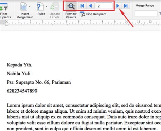Expand Insert Merge Field dropdown arrow
This screenshot has height=131, width=161.
[30, 6]
